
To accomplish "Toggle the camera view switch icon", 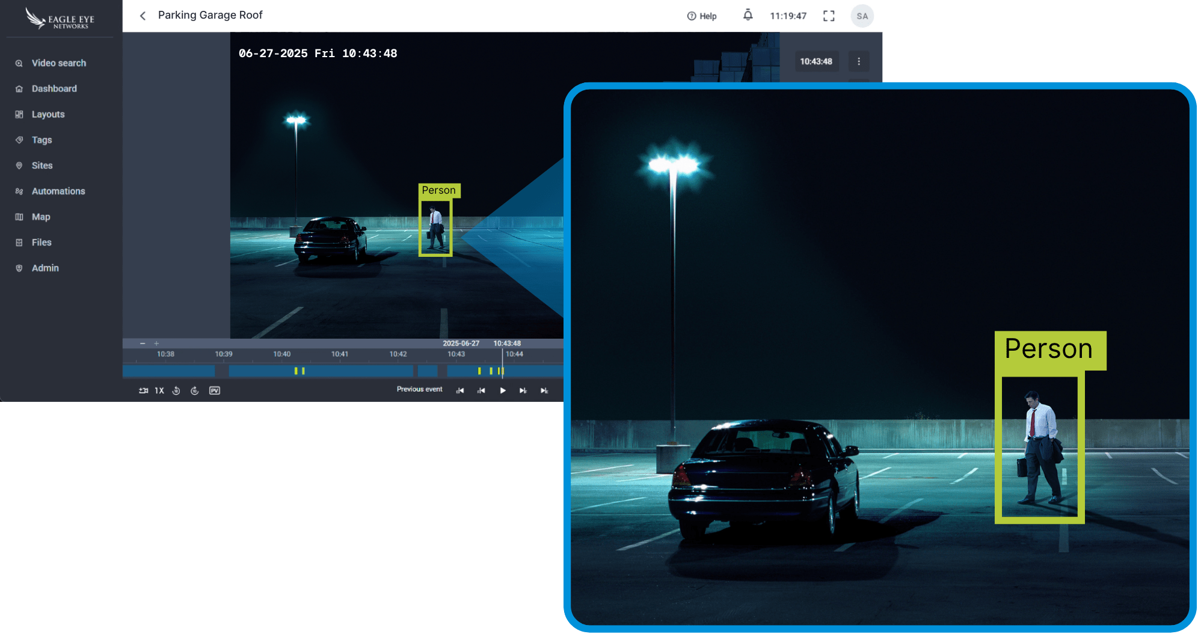I will [143, 390].
